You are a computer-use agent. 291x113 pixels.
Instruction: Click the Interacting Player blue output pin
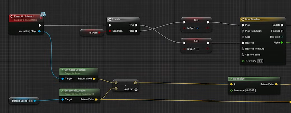(39, 31)
